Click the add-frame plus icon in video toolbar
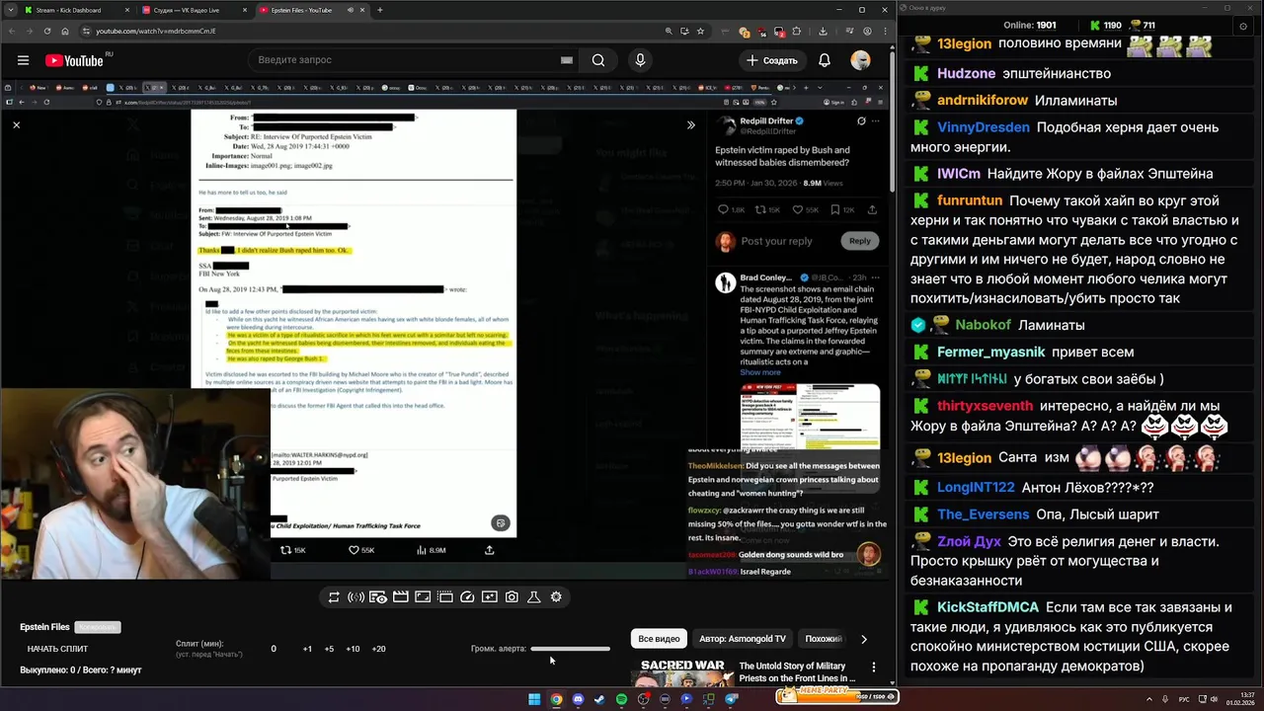 click(x=489, y=596)
